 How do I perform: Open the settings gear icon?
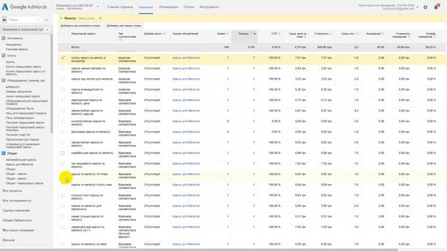(425, 7)
